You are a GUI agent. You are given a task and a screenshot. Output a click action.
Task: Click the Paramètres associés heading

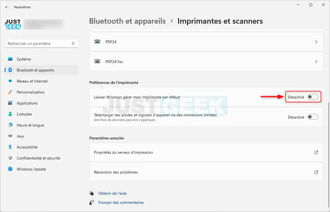tap(107, 138)
